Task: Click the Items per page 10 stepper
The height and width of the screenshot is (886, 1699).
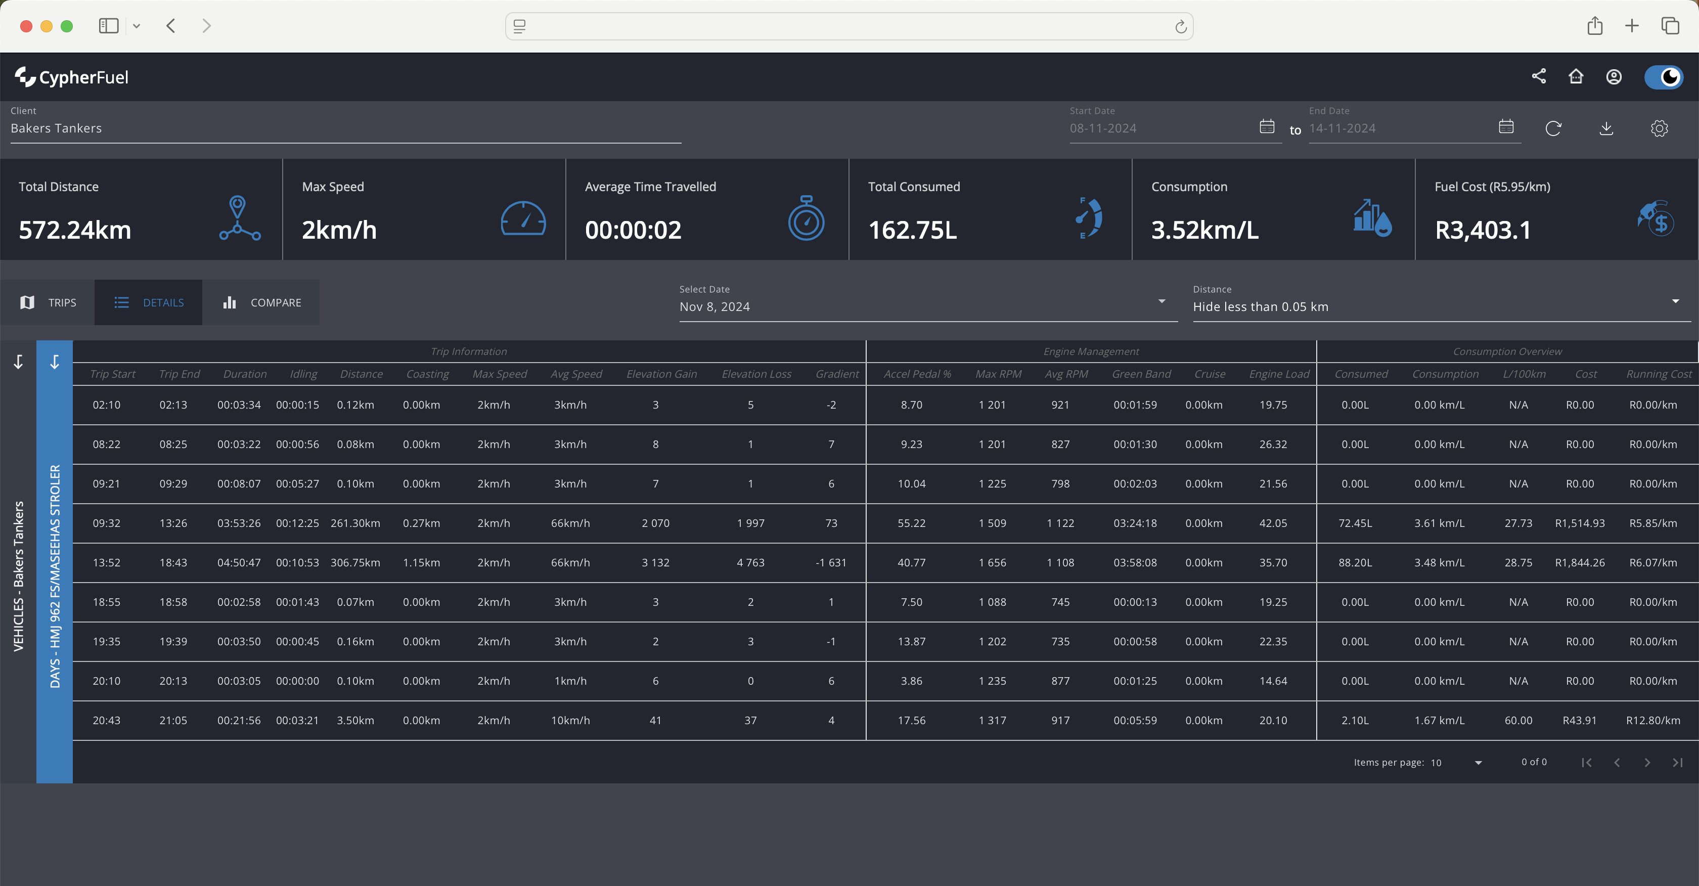Action: [x=1478, y=761]
